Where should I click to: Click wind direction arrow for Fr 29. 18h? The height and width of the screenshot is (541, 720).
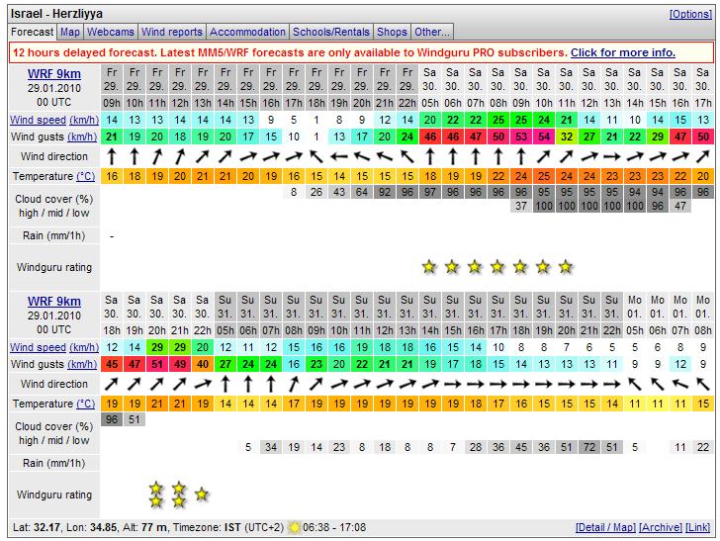click(315, 156)
